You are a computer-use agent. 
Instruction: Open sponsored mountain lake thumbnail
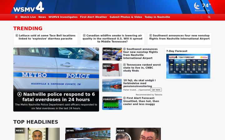tap(112, 86)
